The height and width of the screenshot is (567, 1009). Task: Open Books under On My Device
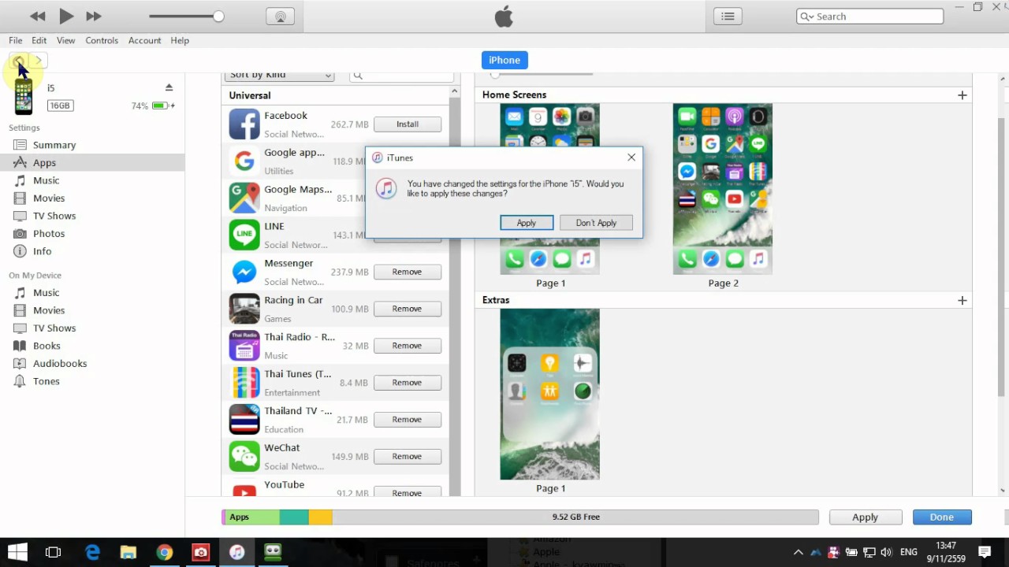tap(47, 346)
